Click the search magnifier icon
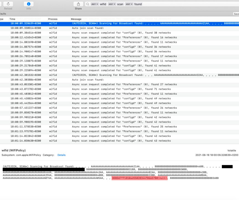The width and height of the screenshot is (239, 200). 88,4
